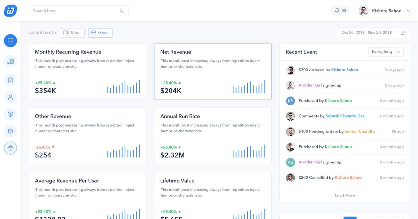Click the Monthly Recurring Revenue bar chart
The width and height of the screenshot is (418, 219).
click(x=124, y=87)
